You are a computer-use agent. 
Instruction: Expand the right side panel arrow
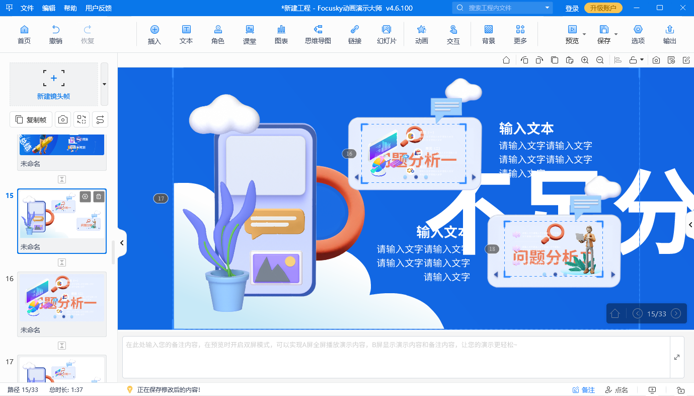click(x=690, y=225)
